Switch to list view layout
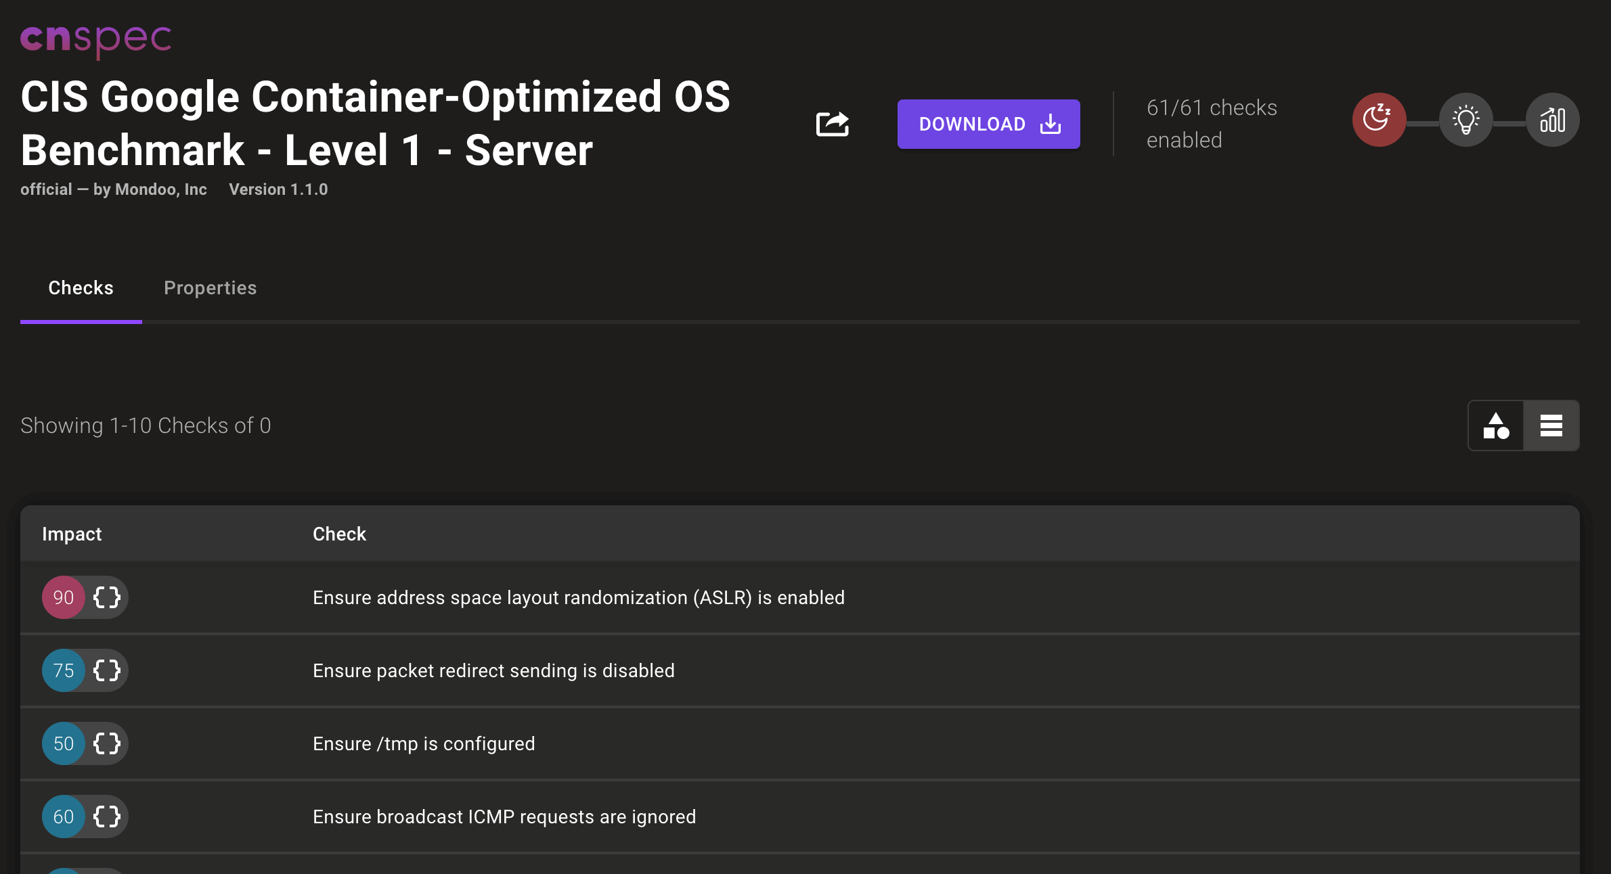1611x874 pixels. point(1551,425)
